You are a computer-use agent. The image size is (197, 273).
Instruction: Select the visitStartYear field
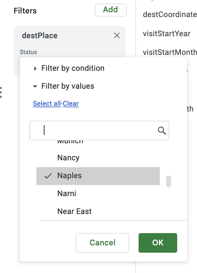point(167,34)
